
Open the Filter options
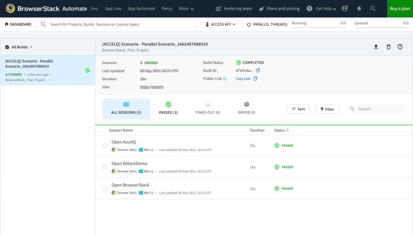point(327,109)
